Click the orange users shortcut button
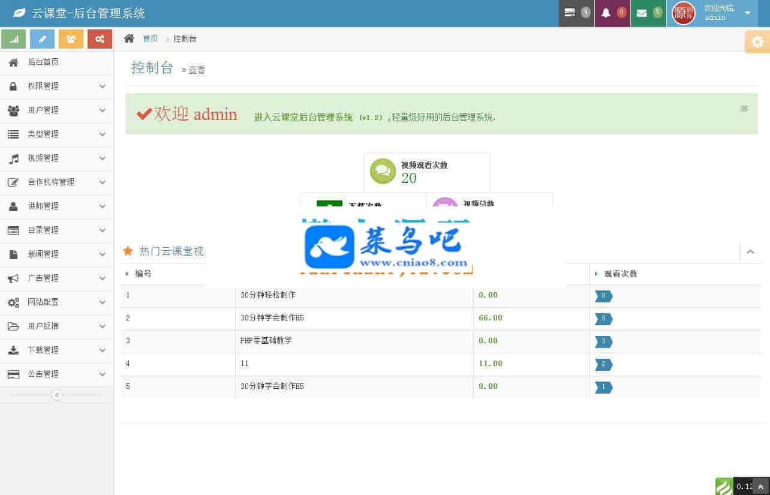The width and height of the screenshot is (770, 495). click(x=71, y=39)
